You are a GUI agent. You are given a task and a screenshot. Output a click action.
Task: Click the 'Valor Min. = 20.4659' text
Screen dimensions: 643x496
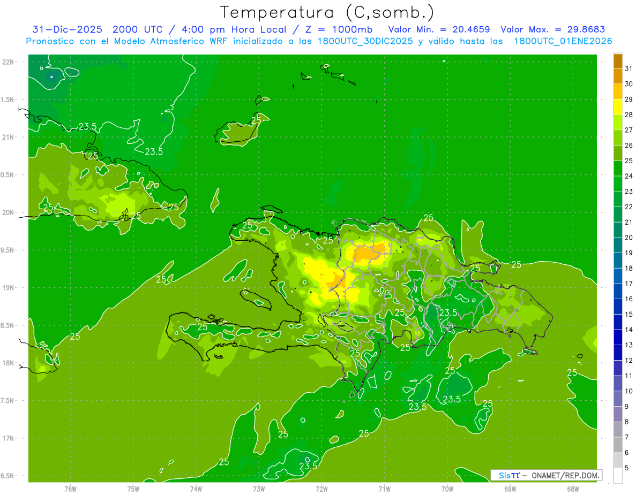(438, 29)
